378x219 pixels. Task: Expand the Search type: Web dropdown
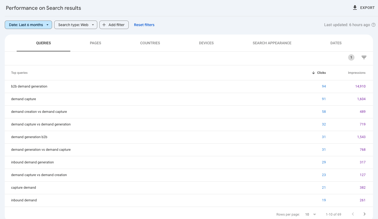tap(76, 25)
